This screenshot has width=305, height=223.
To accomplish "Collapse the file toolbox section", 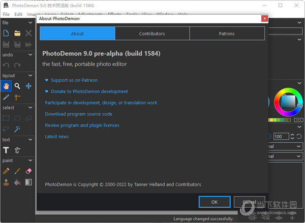I will [30, 23].
